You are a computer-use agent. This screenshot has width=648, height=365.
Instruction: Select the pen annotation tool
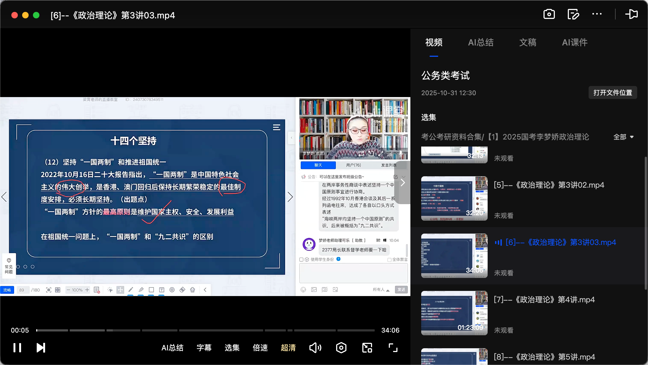coord(131,290)
